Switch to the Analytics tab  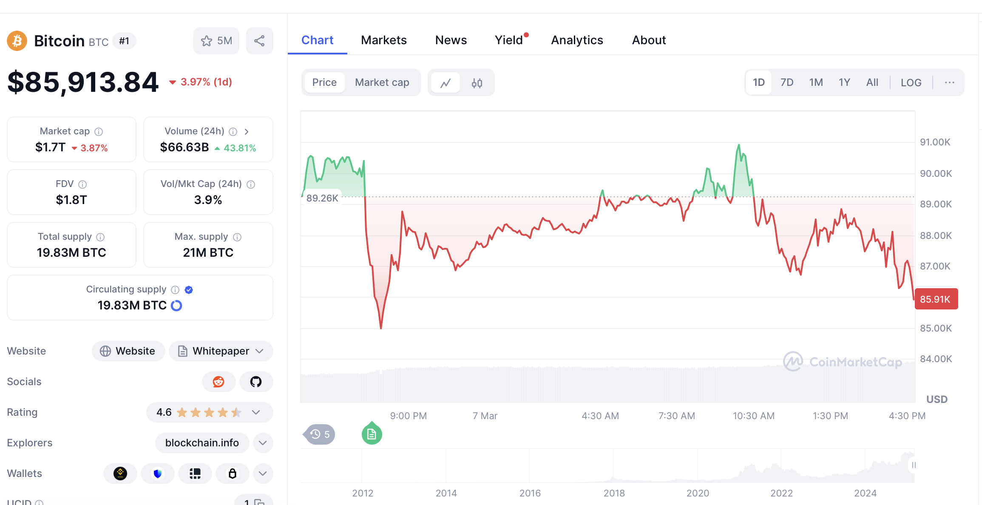click(577, 40)
